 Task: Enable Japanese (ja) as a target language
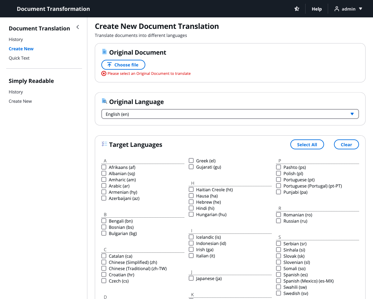pos(191,278)
